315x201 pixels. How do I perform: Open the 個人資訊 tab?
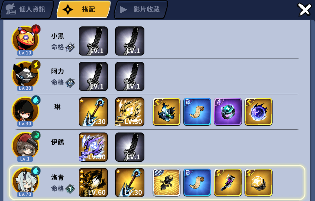tap(27, 10)
